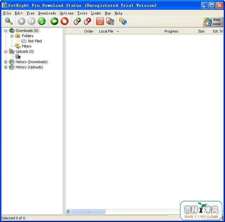Image resolution: width=225 pixels, height=222 pixels.
Task: Sort by the Local File column header
Action: point(128,31)
